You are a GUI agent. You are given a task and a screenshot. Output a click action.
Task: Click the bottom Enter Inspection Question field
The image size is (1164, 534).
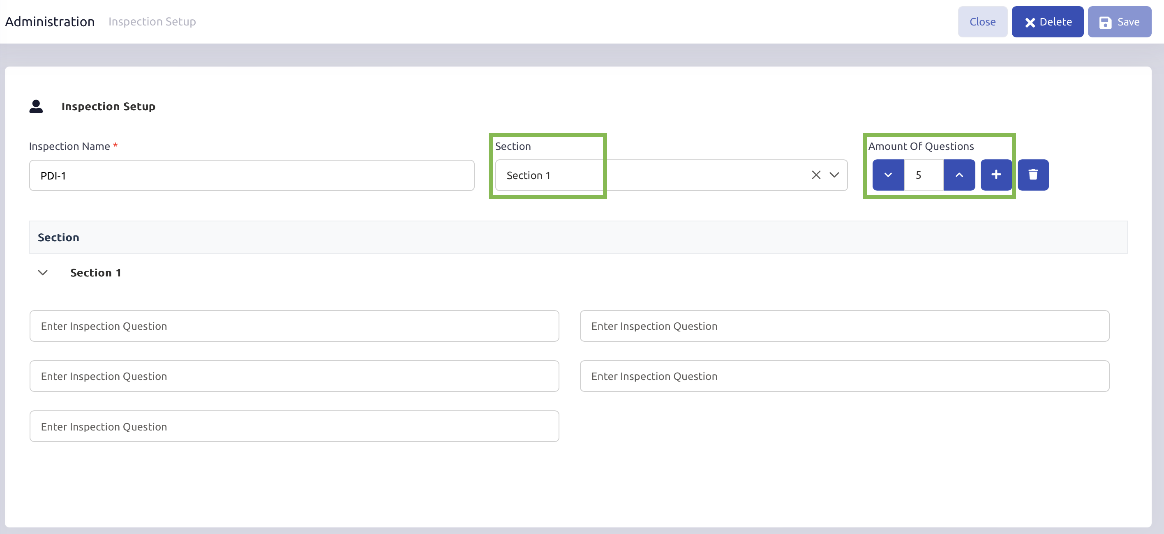click(294, 426)
